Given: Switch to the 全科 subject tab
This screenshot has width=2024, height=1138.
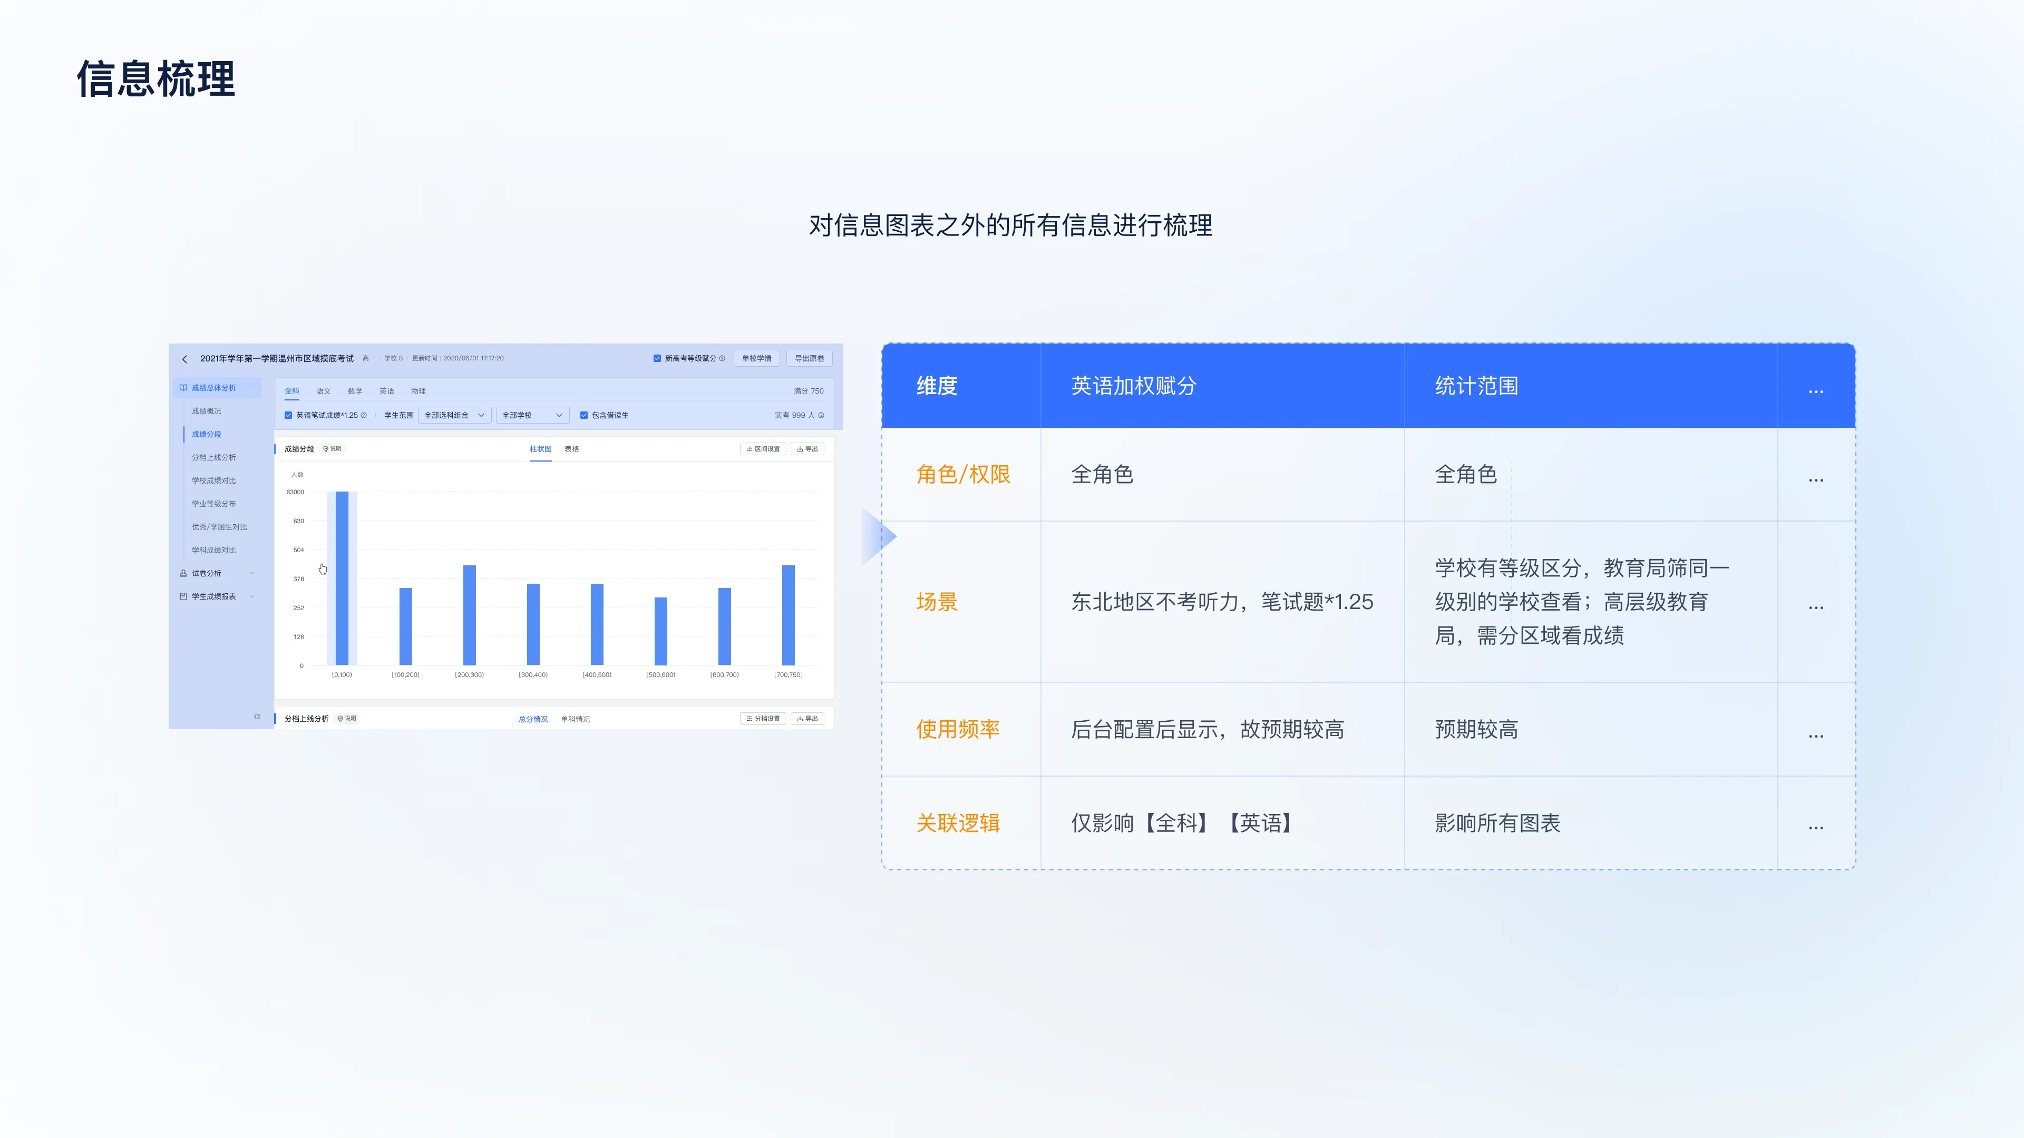Looking at the screenshot, I should tap(291, 390).
